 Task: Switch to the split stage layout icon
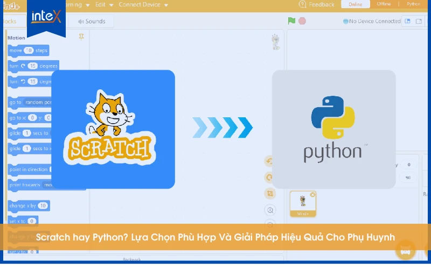coord(407,21)
